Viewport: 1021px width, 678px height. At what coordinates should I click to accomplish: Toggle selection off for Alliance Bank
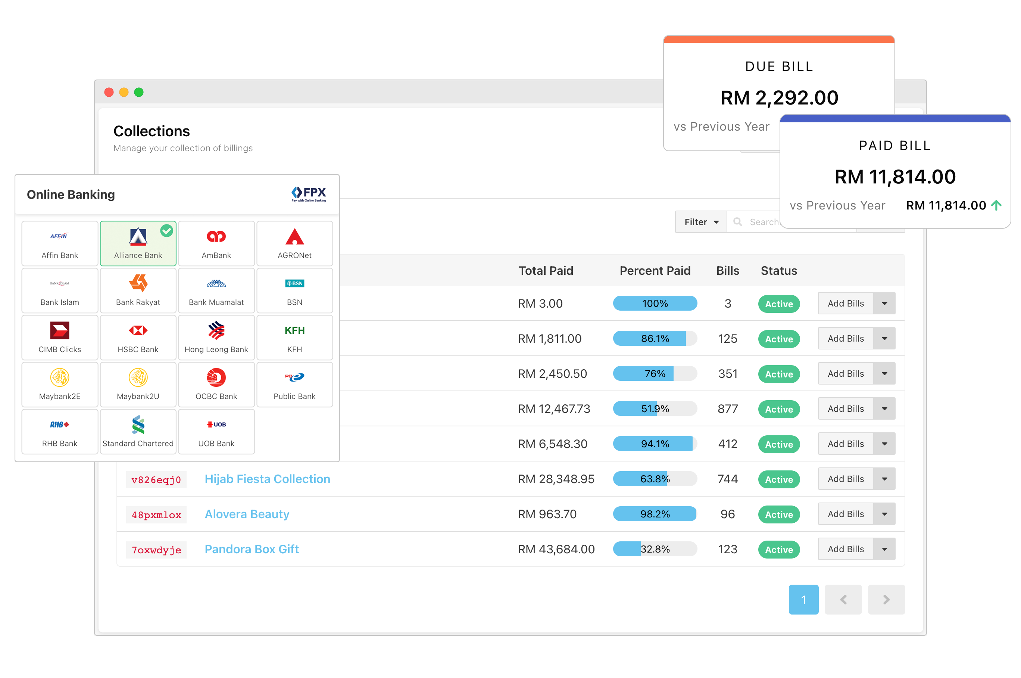click(x=138, y=243)
